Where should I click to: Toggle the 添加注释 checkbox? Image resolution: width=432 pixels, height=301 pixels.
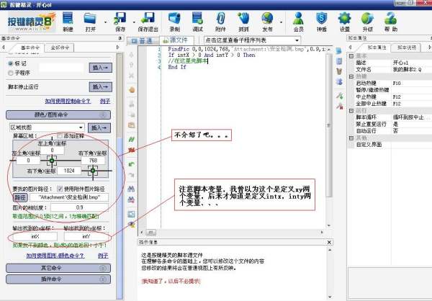60,135
